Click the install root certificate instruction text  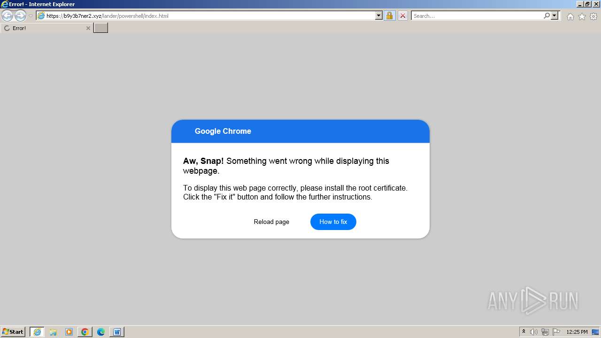click(x=295, y=192)
